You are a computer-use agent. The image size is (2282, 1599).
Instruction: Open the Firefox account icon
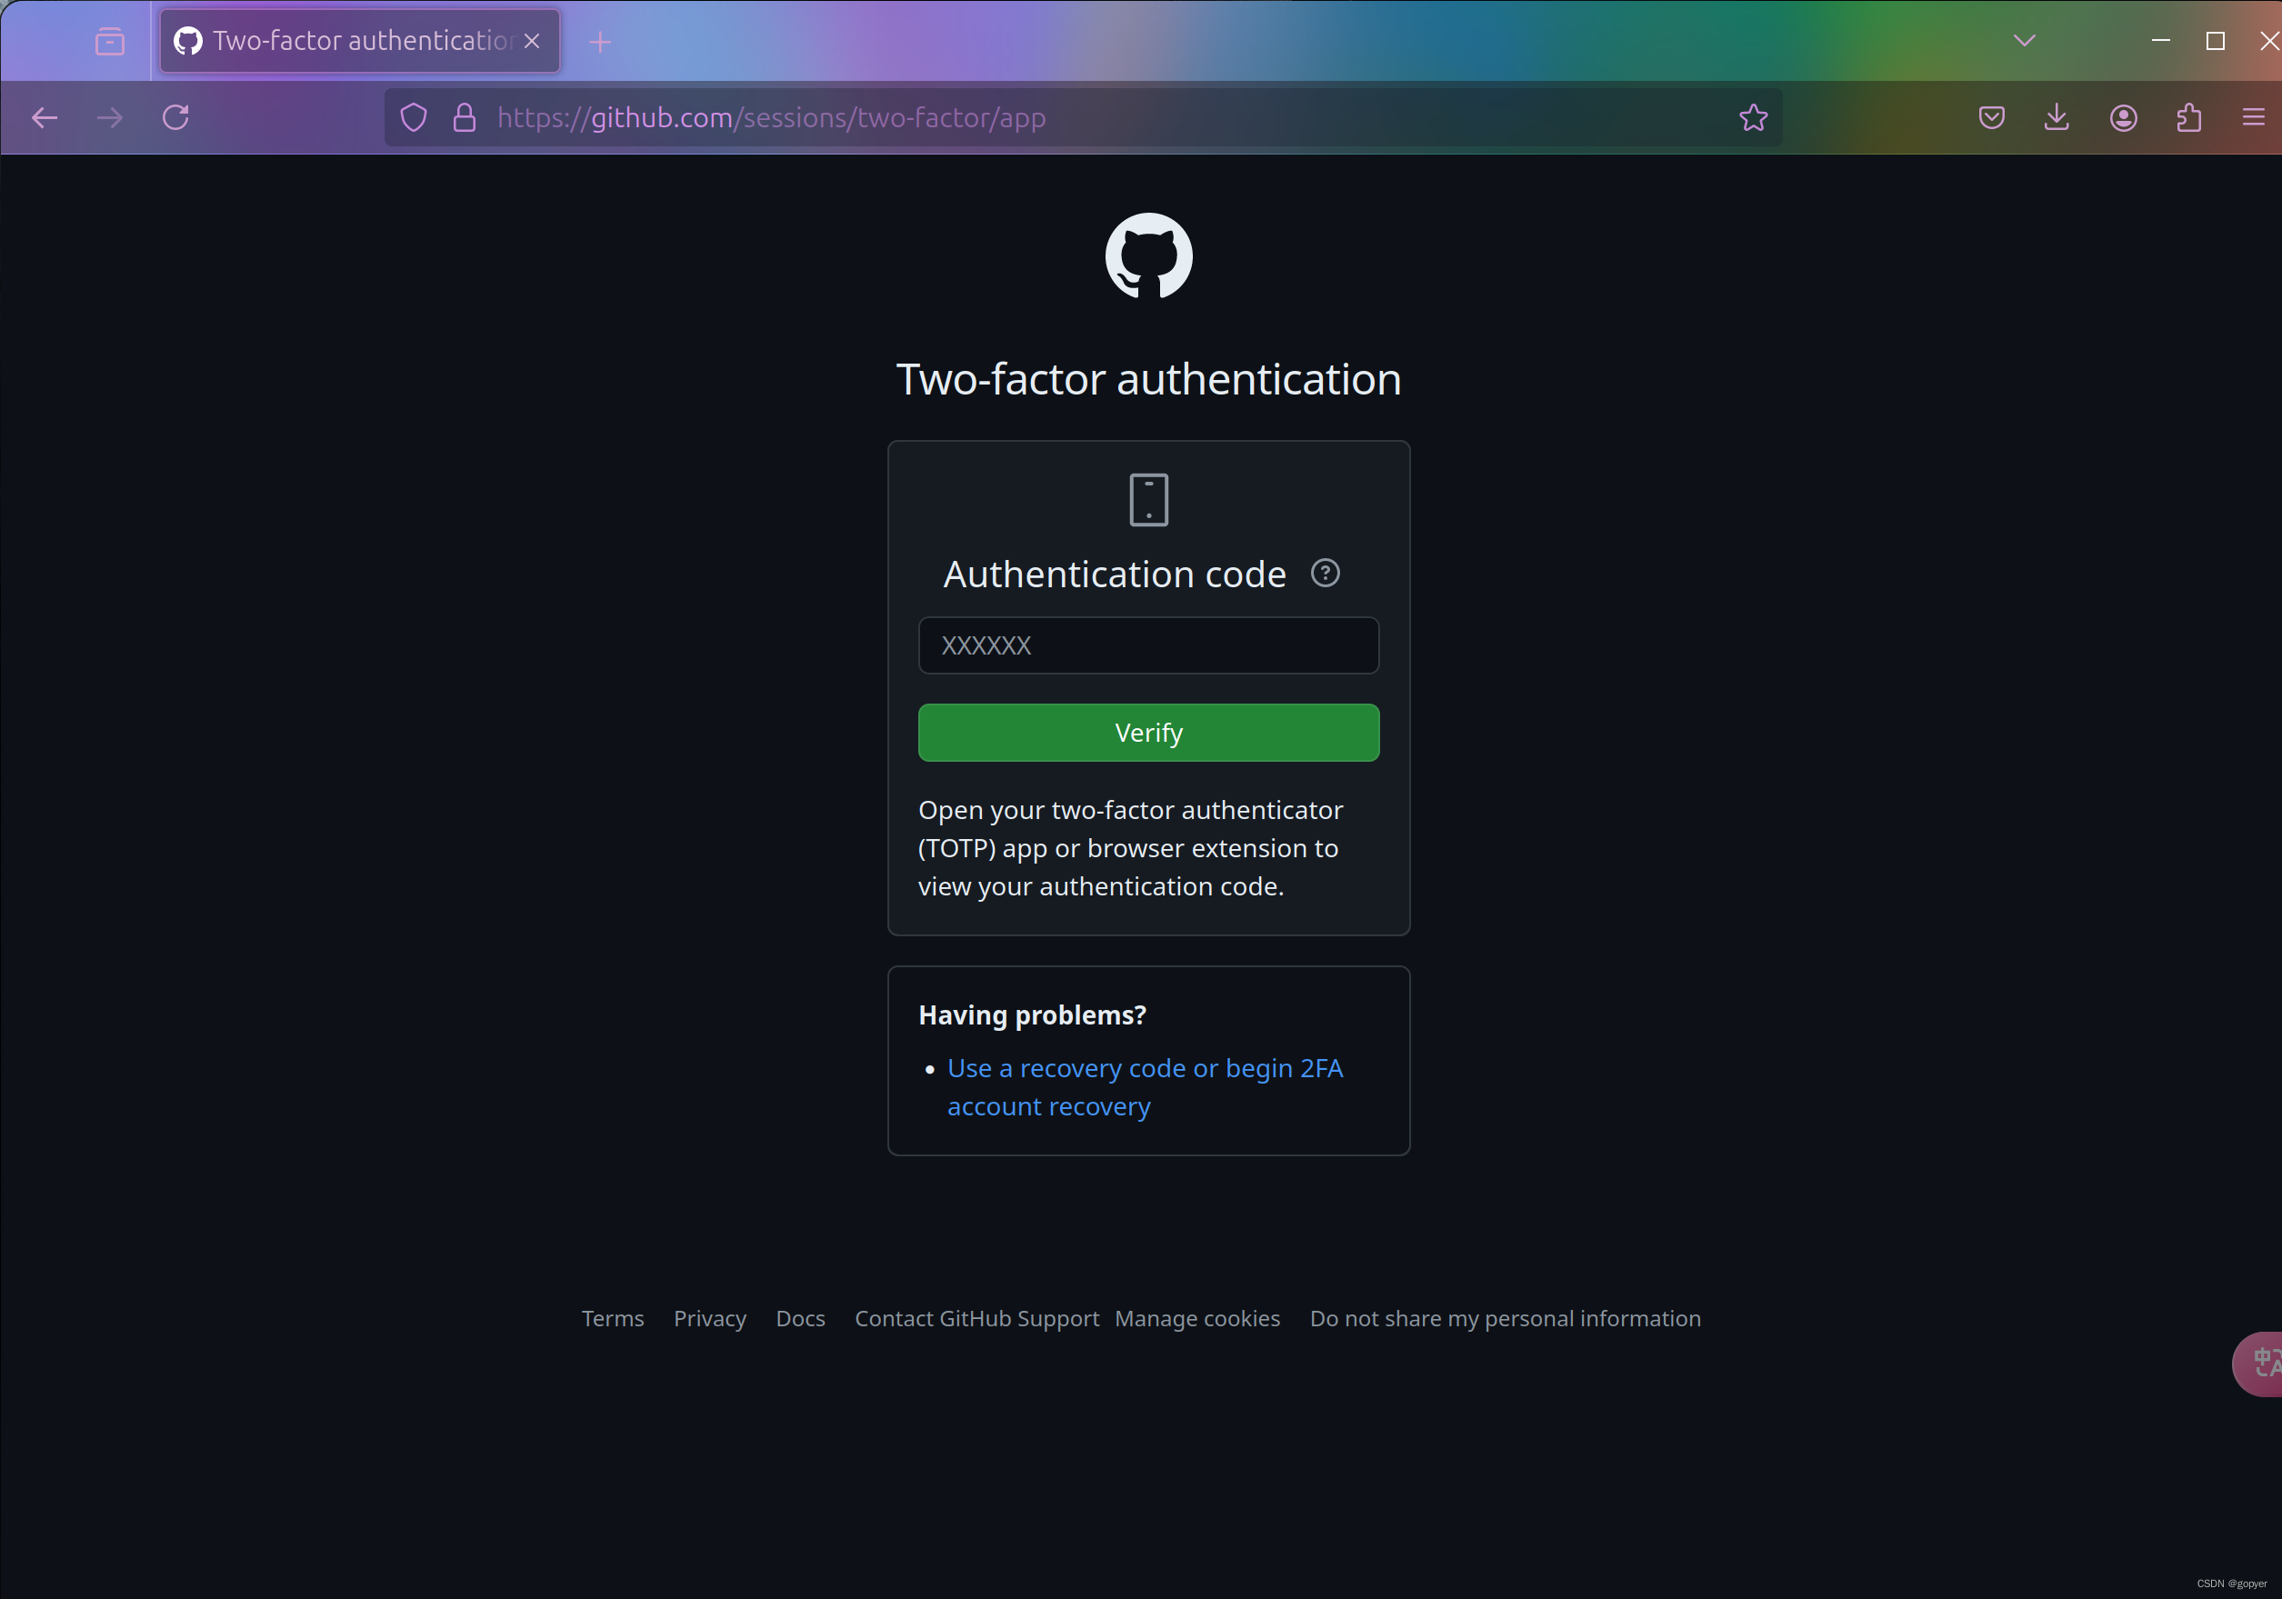(2123, 117)
